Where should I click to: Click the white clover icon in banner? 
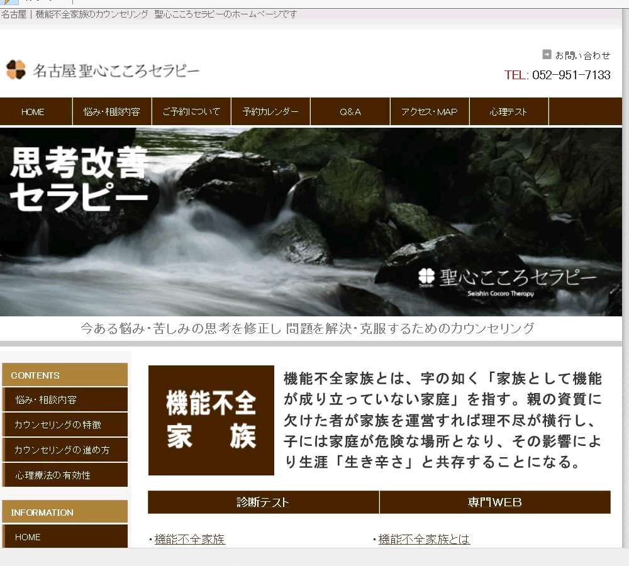point(426,276)
